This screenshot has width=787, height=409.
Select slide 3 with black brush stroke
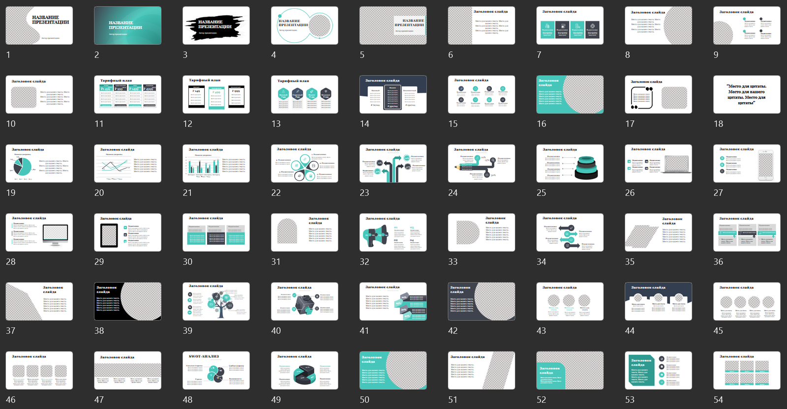[216, 26]
